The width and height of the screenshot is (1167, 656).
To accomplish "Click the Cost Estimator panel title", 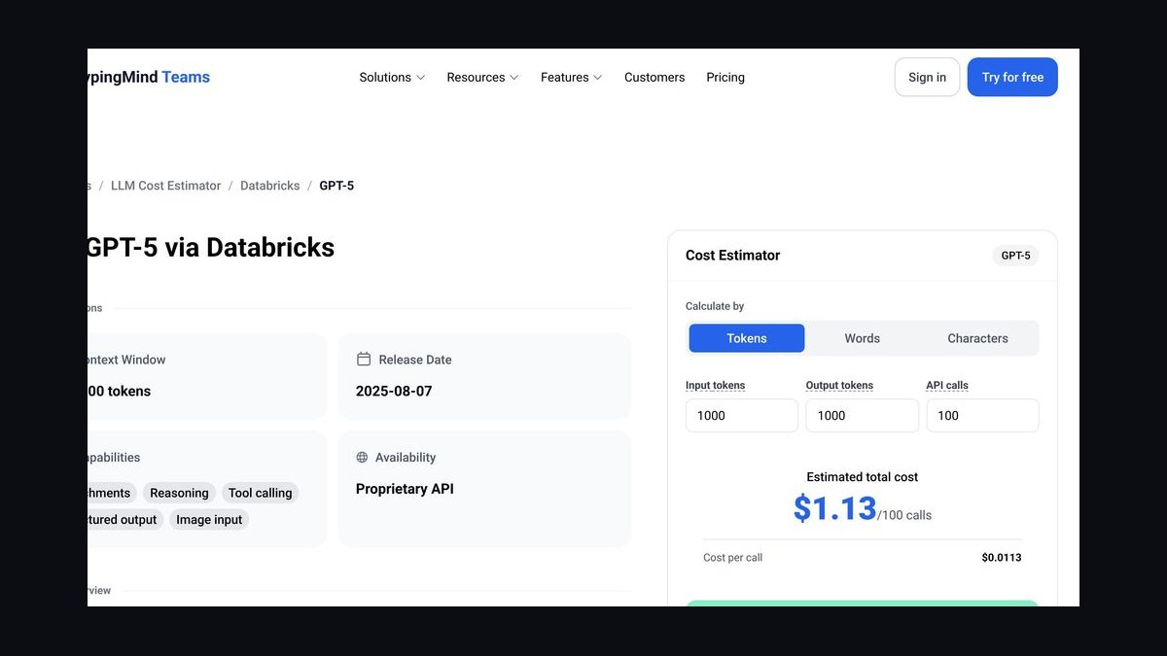I will [x=732, y=256].
